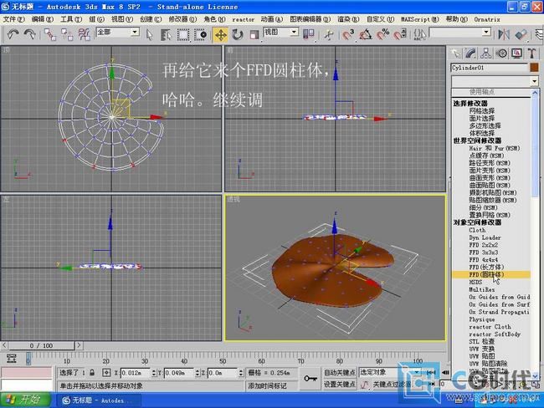
Task: Toggle 自动关键点 (Auto Key) mode
Action: pos(339,372)
